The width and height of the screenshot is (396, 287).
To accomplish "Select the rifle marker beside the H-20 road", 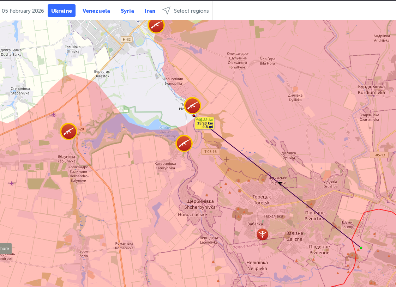I will pos(69,131).
